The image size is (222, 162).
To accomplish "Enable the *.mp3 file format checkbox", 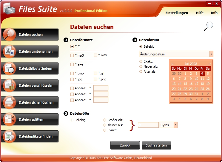I will pos(72,55).
